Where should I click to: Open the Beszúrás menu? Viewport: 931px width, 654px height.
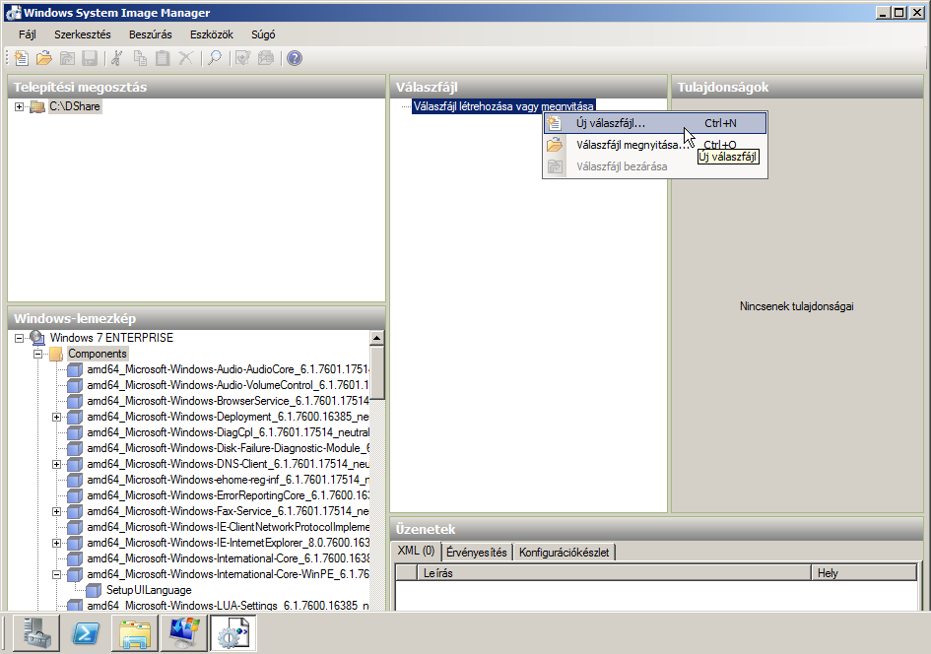pyautogui.click(x=150, y=34)
